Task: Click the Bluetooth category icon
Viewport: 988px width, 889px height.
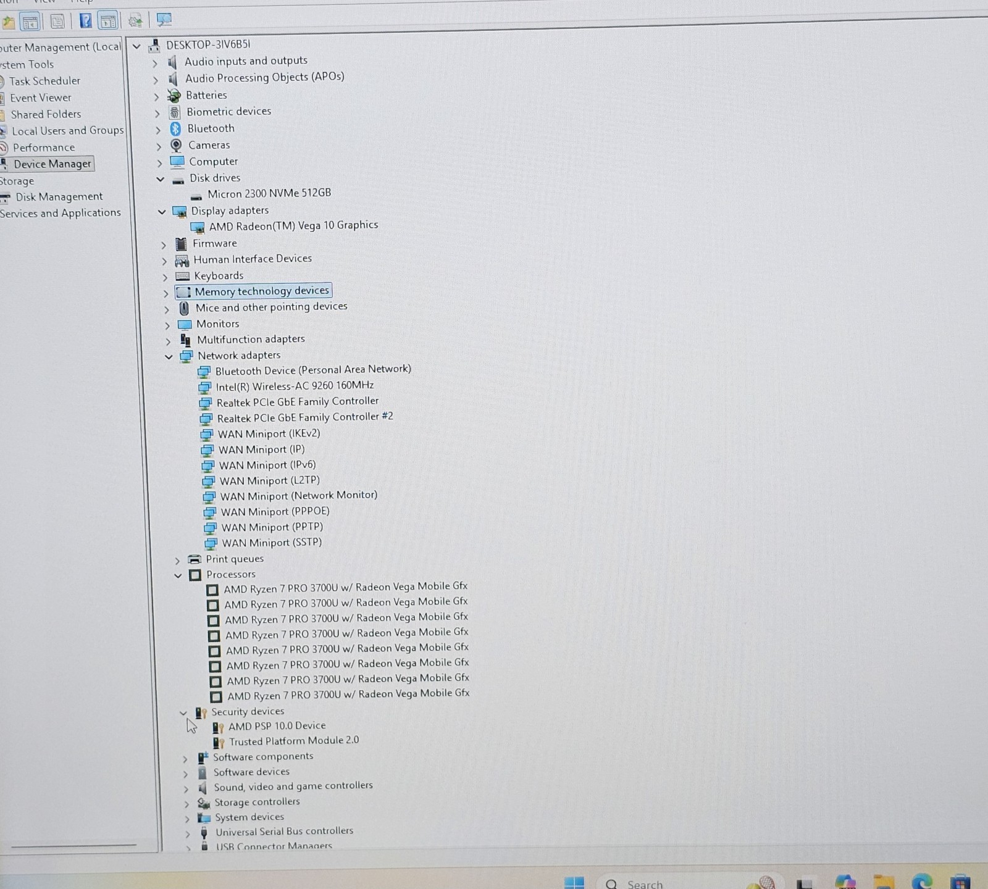Action: tap(176, 129)
